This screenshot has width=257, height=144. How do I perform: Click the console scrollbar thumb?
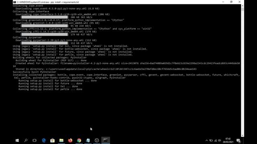click(x=243, y=9)
